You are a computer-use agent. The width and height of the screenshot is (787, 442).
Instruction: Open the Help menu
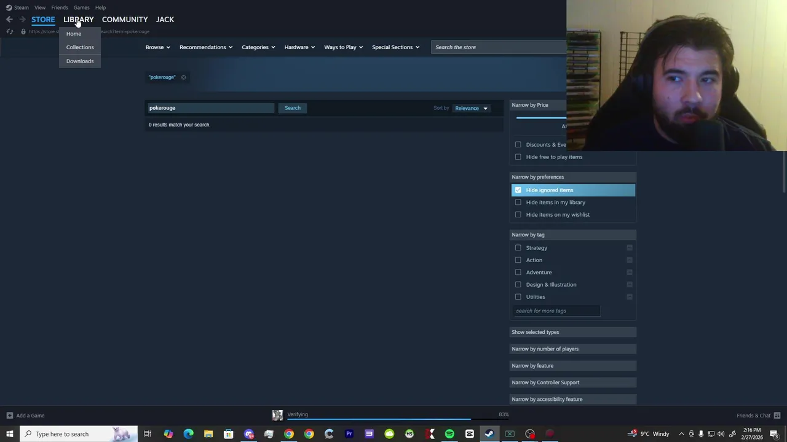tap(100, 7)
